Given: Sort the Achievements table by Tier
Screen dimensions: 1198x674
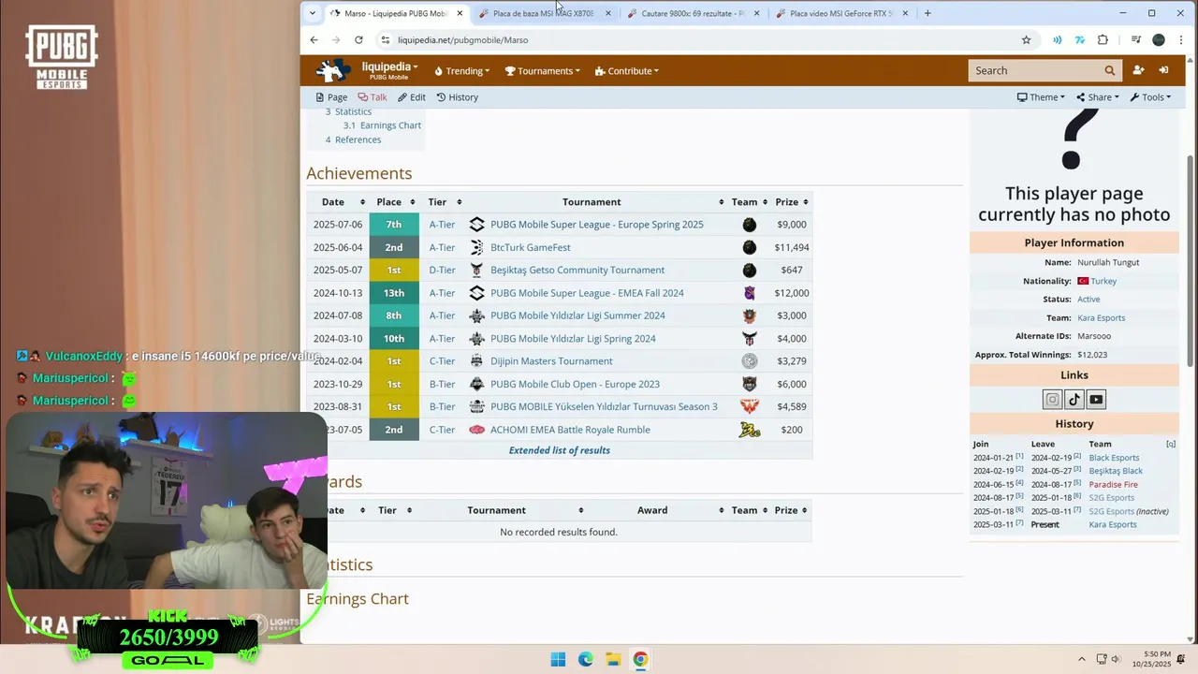Looking at the screenshot, I should [459, 202].
